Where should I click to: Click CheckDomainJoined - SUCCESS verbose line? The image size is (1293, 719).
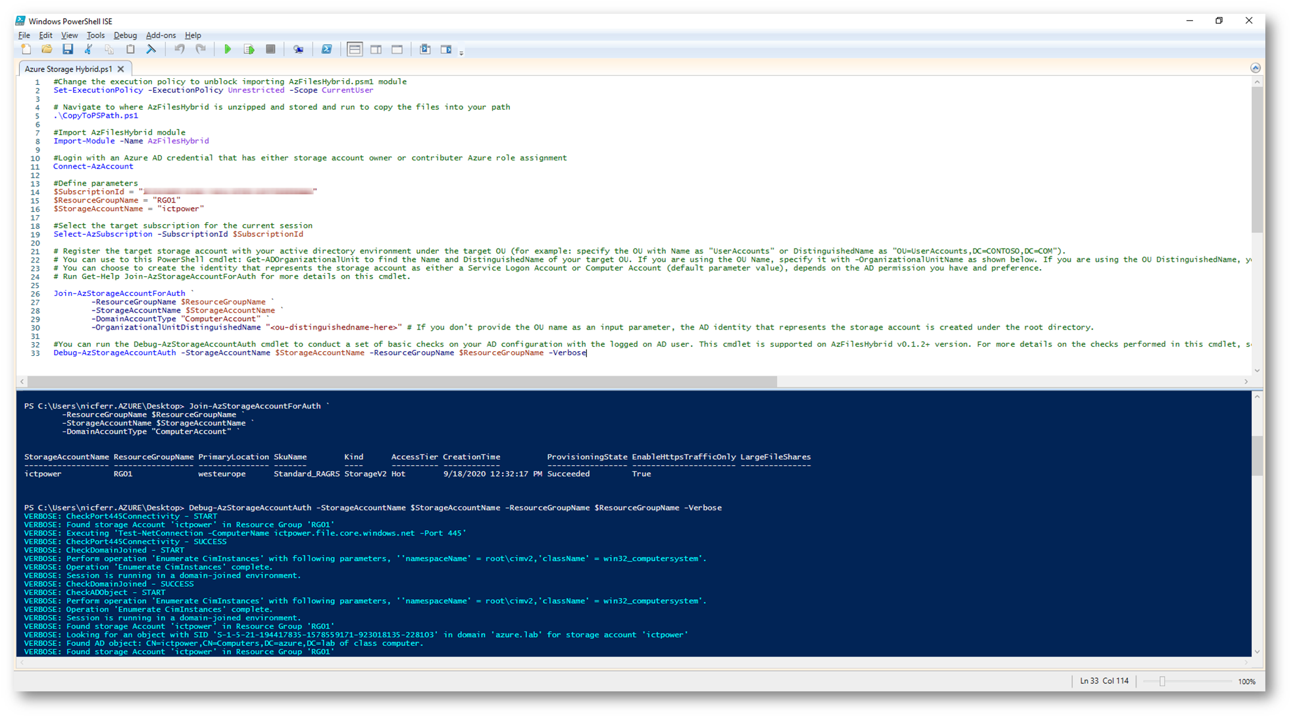click(109, 583)
